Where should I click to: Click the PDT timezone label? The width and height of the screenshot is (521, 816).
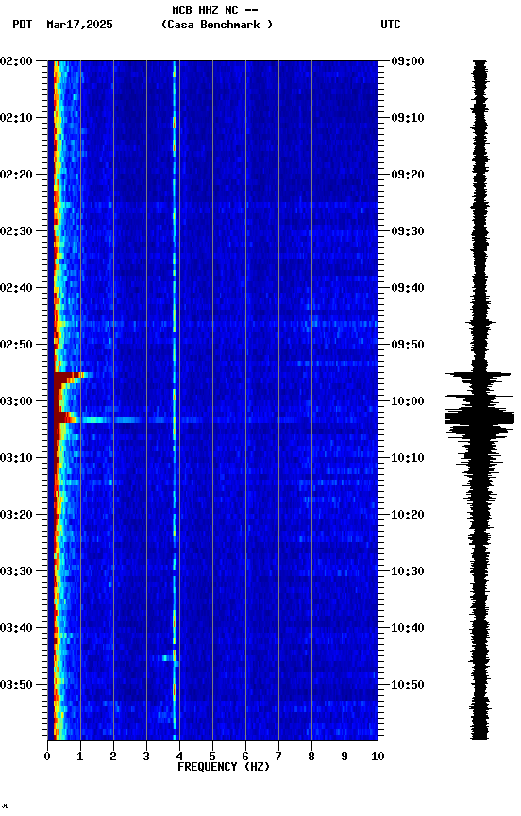[23, 25]
